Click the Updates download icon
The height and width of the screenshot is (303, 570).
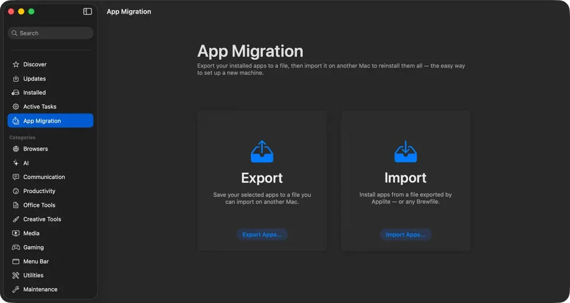pyautogui.click(x=15, y=78)
